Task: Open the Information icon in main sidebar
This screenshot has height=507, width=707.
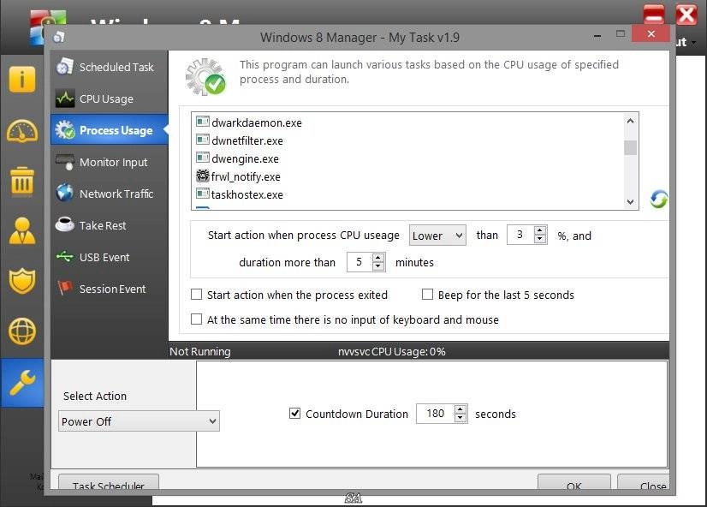Action: coord(21,80)
